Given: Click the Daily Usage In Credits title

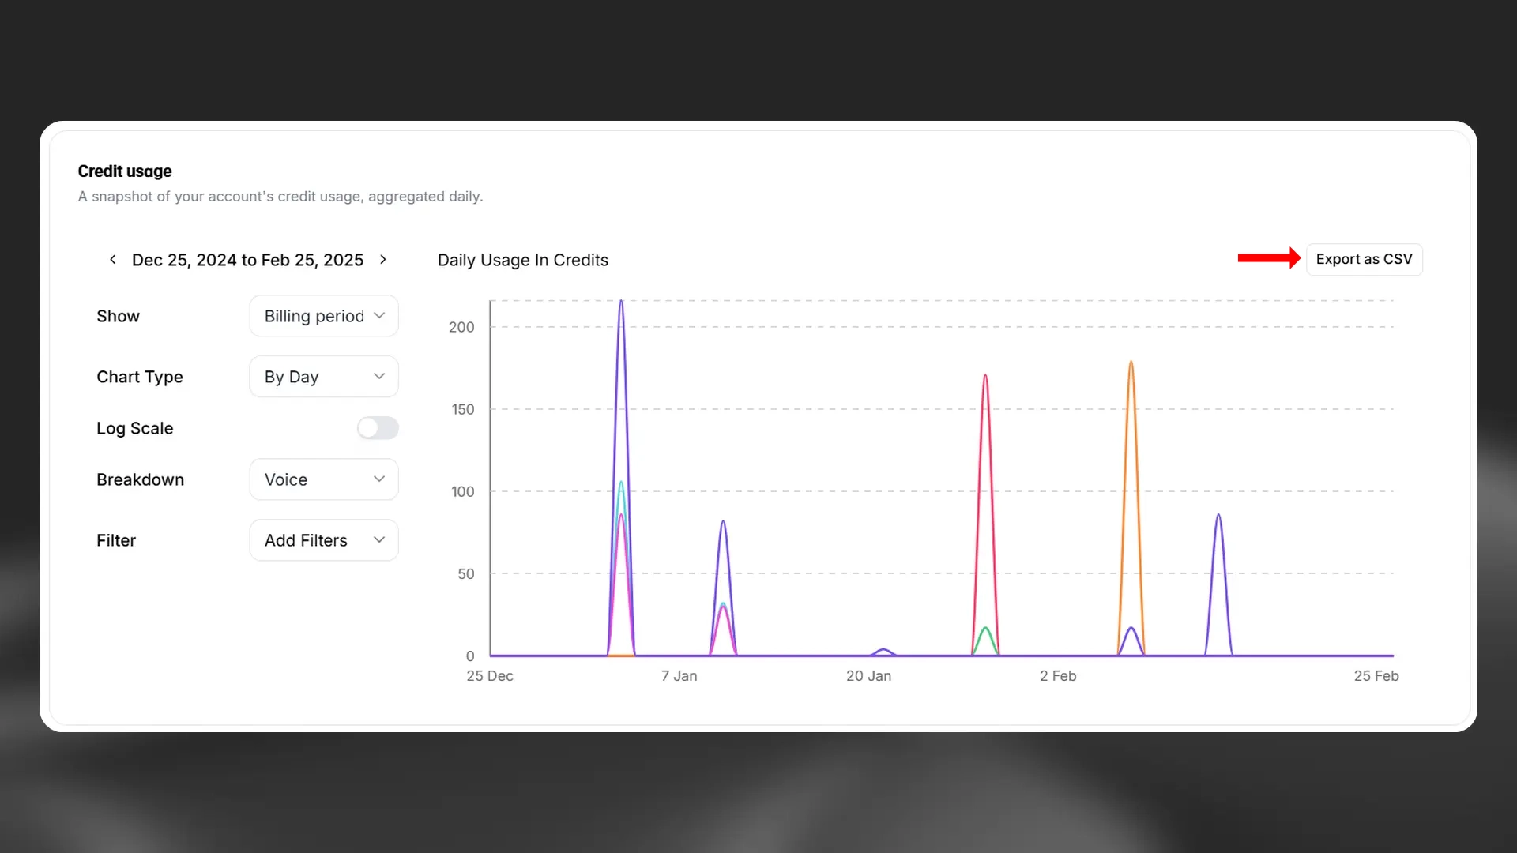Looking at the screenshot, I should (522, 259).
